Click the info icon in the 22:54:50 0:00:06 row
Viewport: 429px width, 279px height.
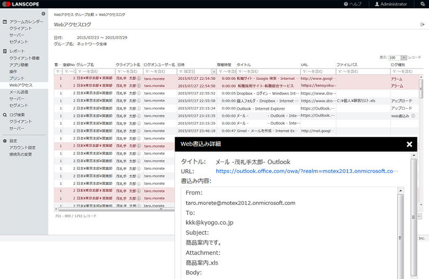click(x=139, y=78)
